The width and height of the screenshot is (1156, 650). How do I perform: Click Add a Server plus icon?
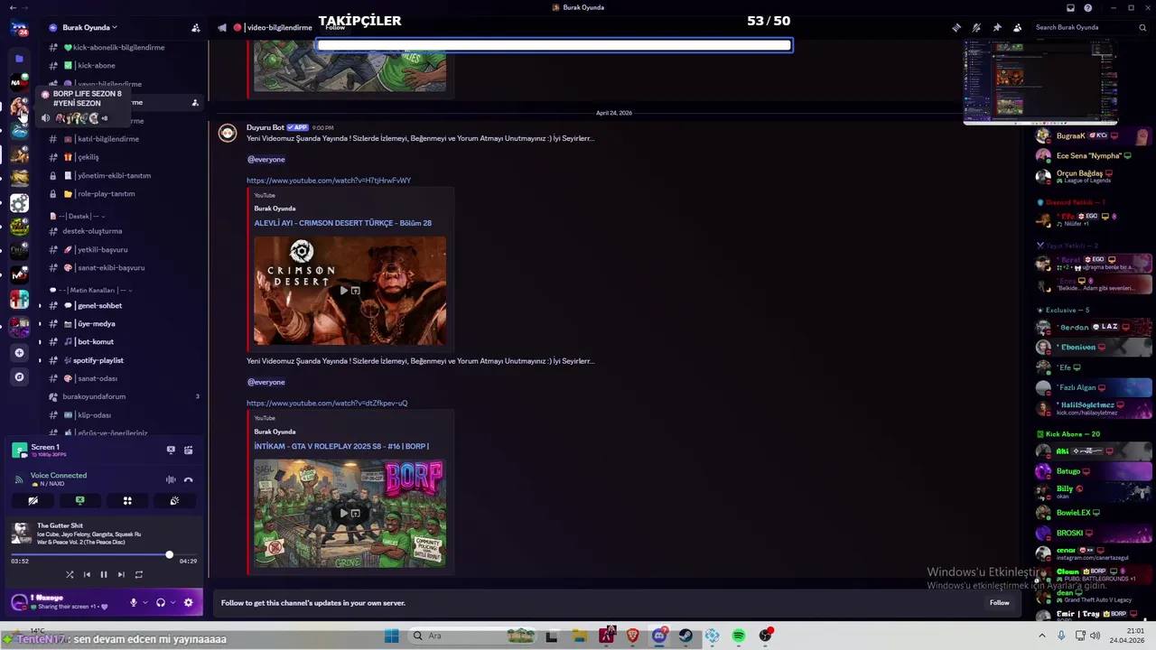pos(19,353)
